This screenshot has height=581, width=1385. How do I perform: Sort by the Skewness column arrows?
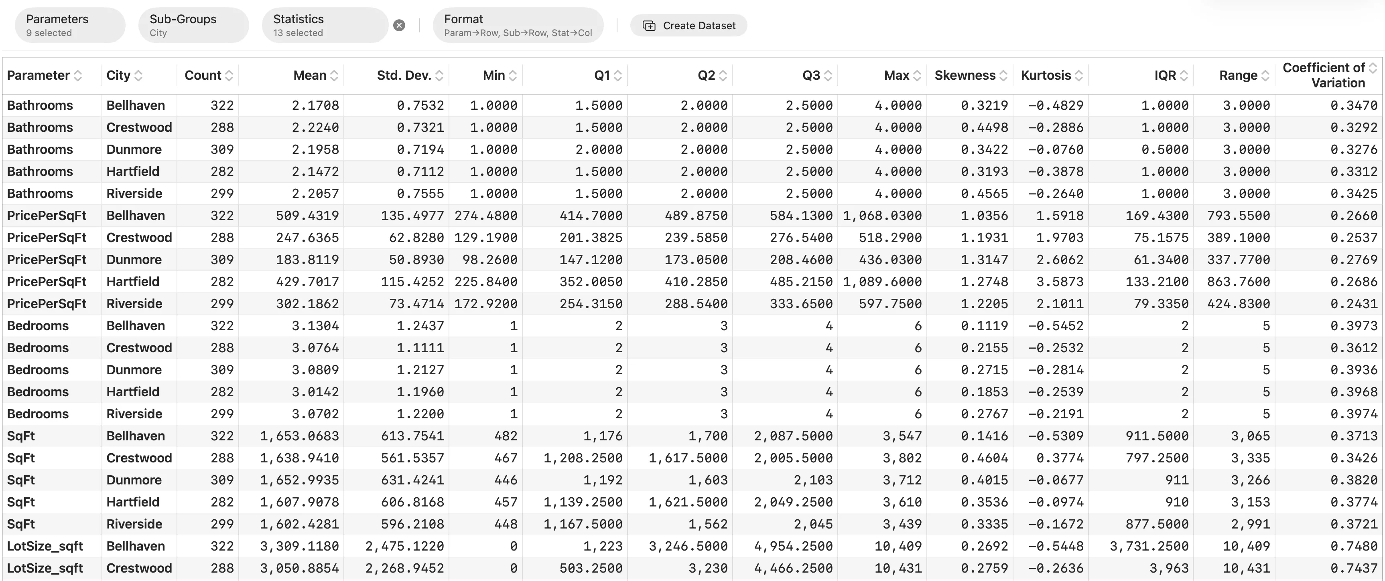1003,76
